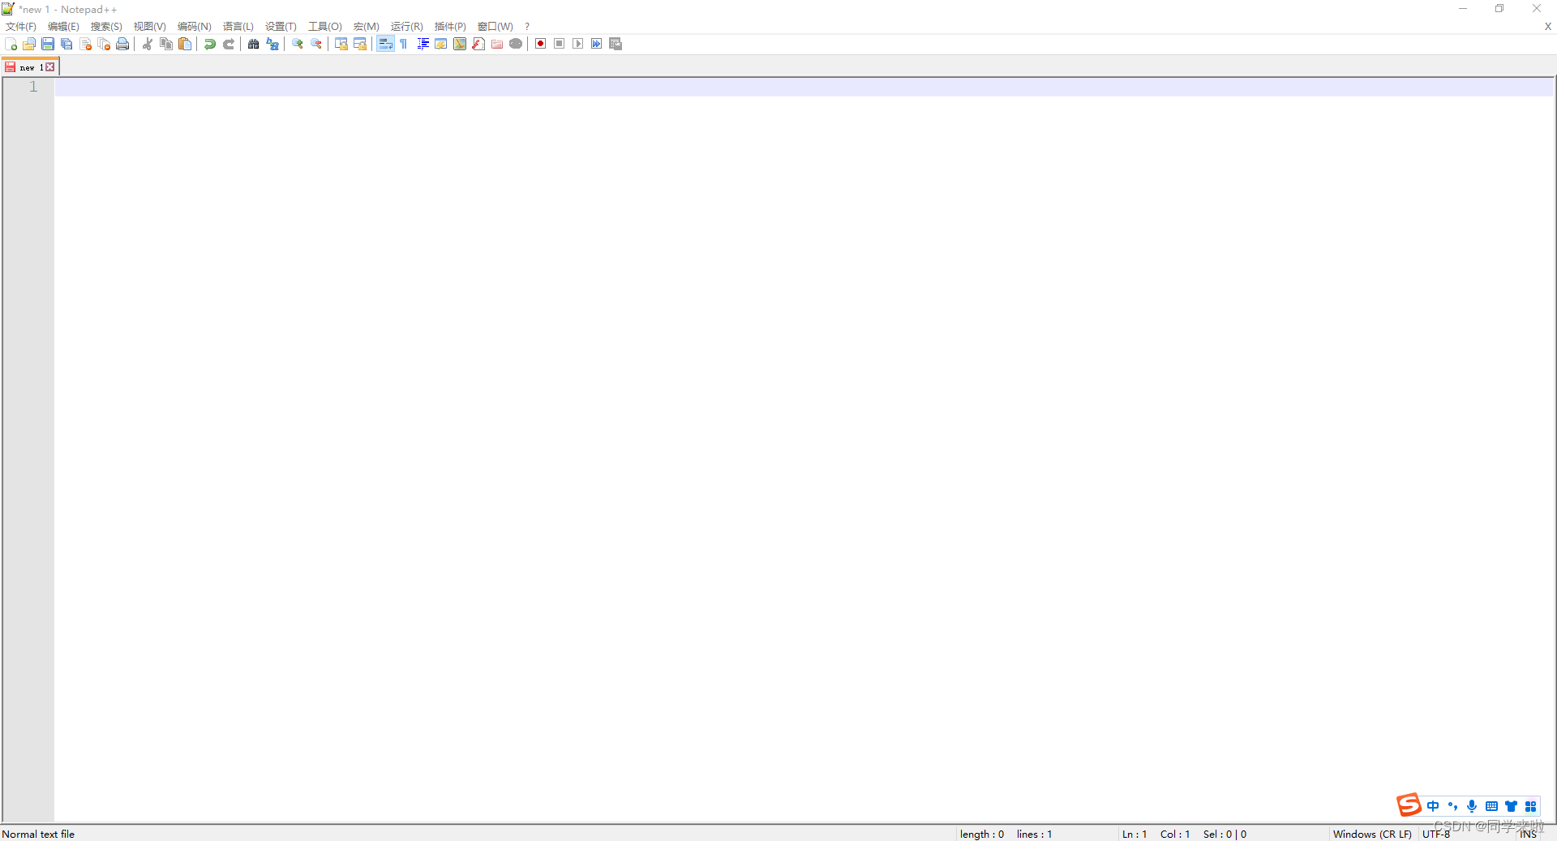
Task: Open the 运行(R) menu
Action: (407, 27)
